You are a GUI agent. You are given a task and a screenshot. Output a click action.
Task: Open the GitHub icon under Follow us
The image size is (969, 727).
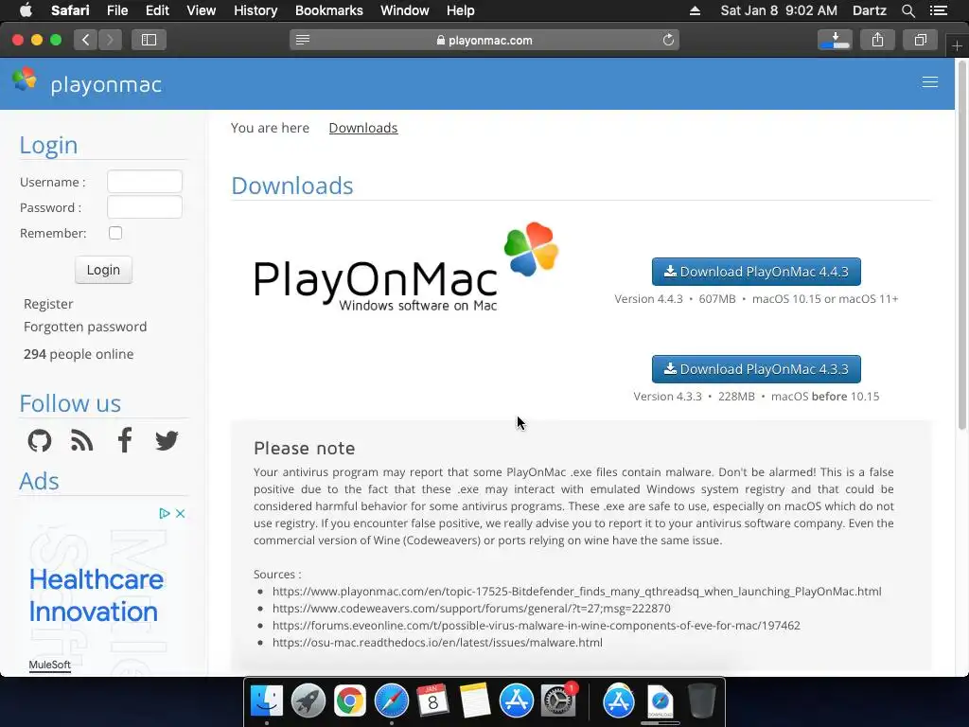[40, 441]
